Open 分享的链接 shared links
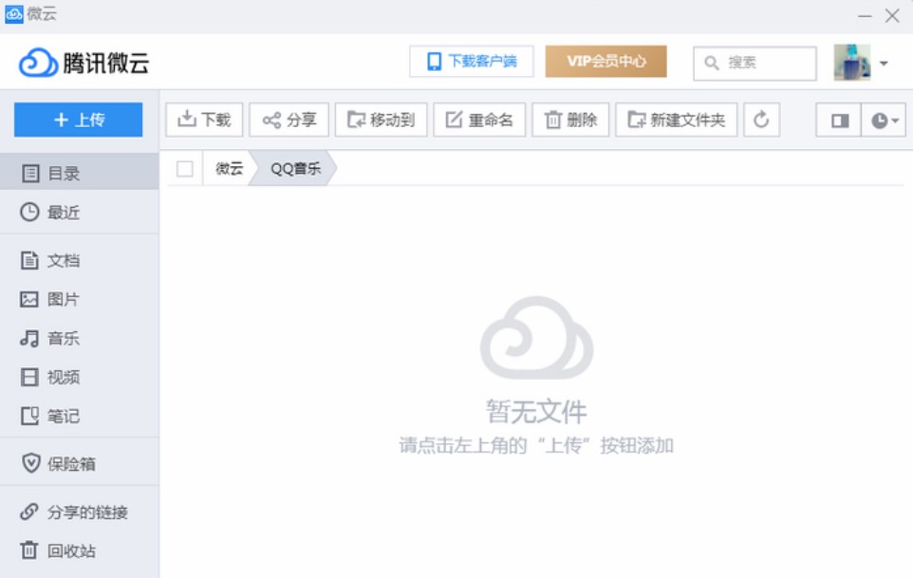The width and height of the screenshot is (913, 578). tap(79, 512)
